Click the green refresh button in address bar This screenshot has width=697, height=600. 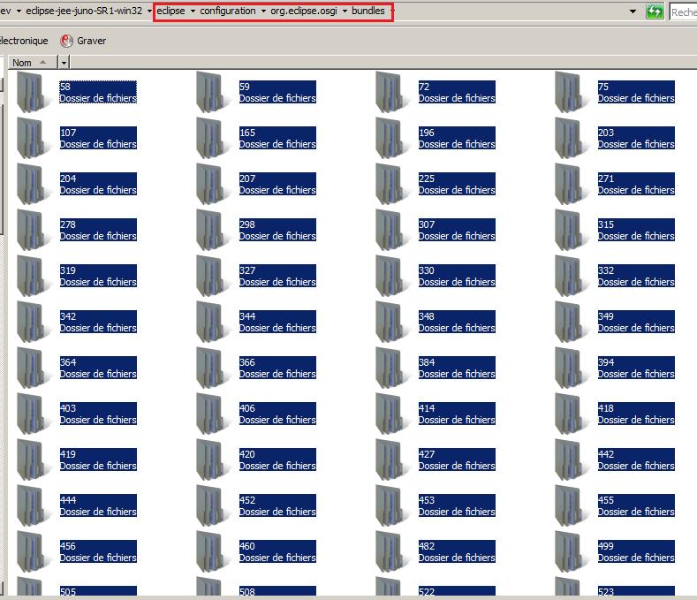(x=655, y=11)
